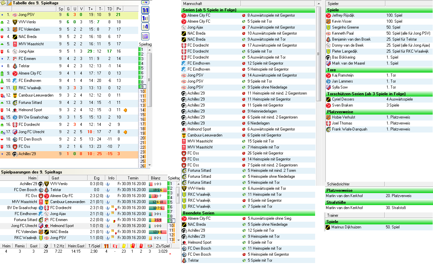Click the club crest next to Marinus Dijkhuizen
Image resolution: width=433 pixels, height=265 pixels.
pyautogui.click(x=328, y=227)
